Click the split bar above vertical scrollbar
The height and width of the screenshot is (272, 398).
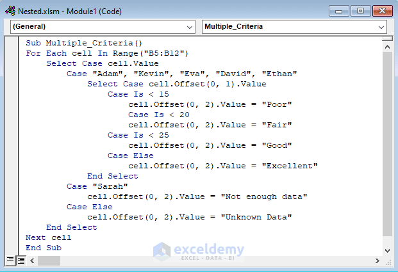click(387, 39)
